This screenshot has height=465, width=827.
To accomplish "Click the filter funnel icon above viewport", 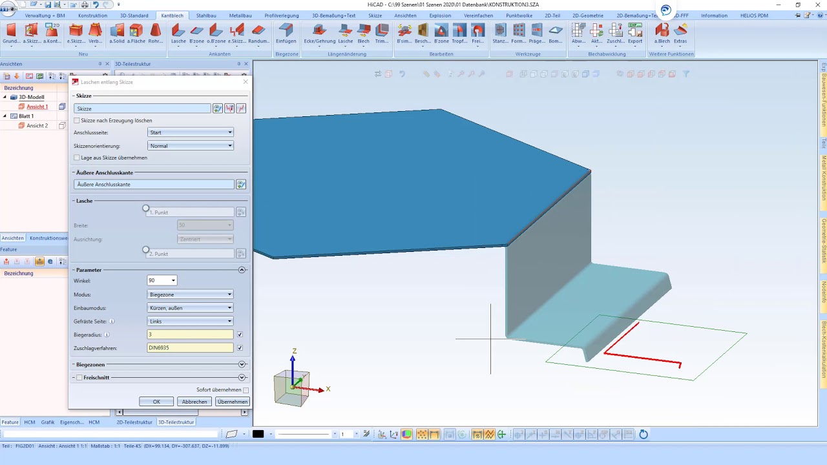I will pos(686,74).
